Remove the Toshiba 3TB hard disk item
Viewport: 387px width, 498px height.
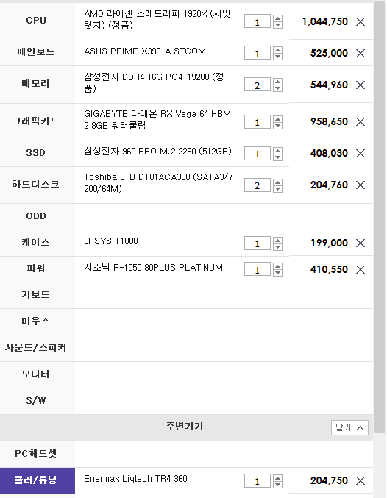[361, 185]
